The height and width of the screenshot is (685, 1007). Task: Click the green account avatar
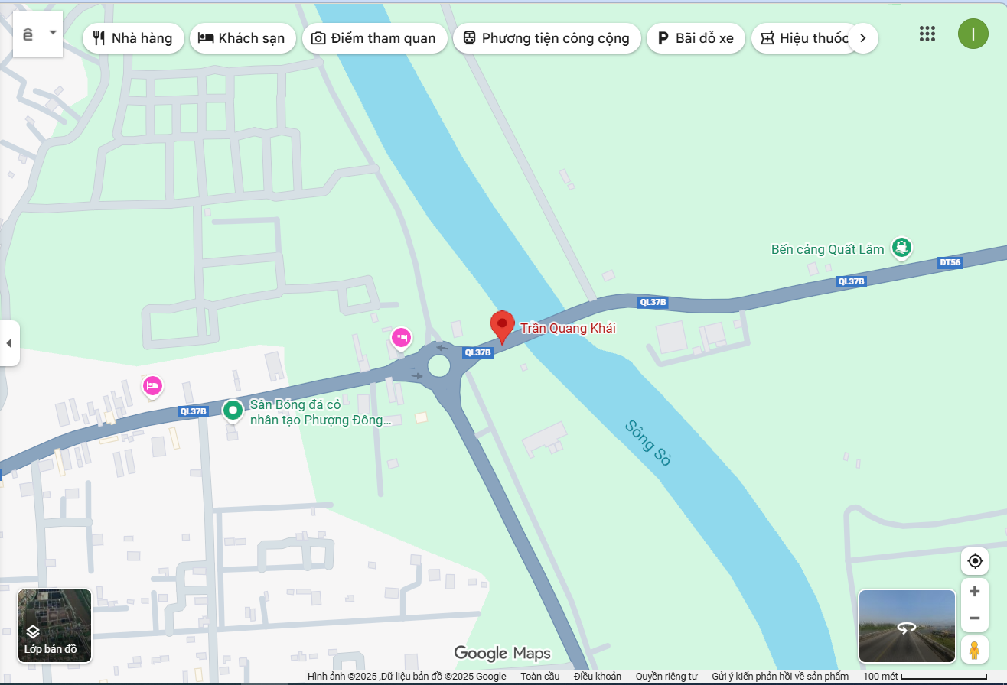point(973,34)
